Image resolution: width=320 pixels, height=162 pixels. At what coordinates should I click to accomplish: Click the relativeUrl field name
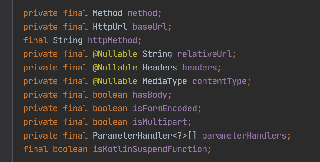(x=204, y=54)
